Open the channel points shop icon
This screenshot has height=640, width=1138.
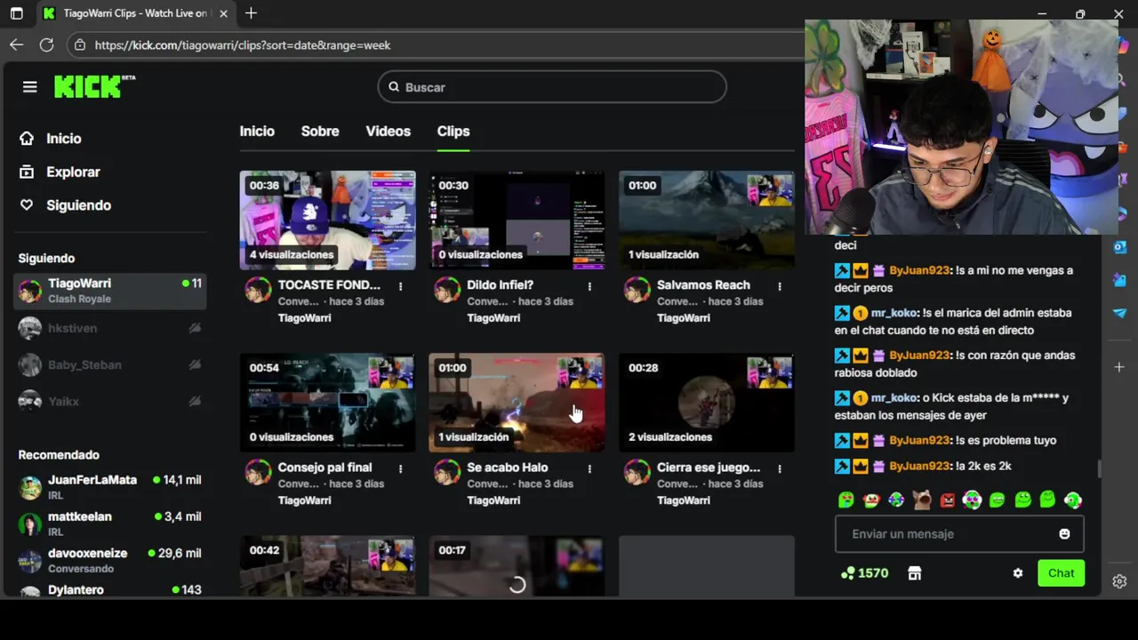point(914,573)
